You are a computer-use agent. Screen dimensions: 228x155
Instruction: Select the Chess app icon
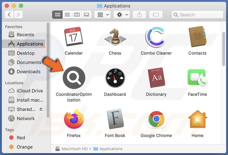pos(115,36)
